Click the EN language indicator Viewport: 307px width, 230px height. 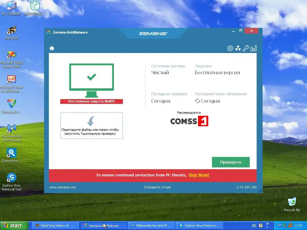(x=254, y=226)
